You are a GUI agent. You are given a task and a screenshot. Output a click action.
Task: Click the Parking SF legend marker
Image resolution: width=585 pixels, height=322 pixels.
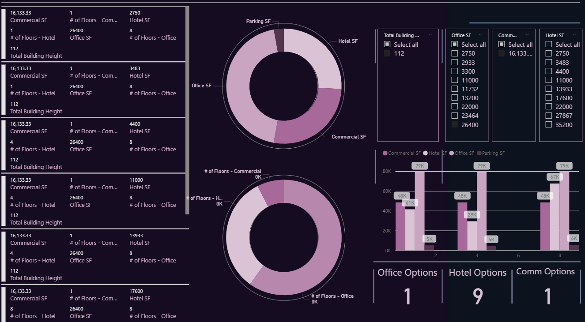tap(479, 153)
